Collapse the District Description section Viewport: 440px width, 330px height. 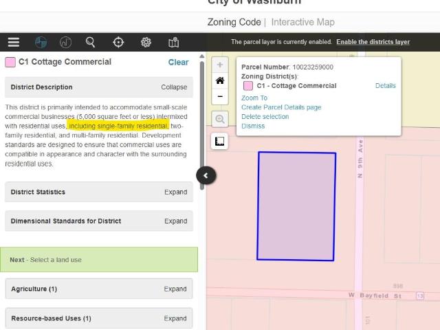coord(174,87)
